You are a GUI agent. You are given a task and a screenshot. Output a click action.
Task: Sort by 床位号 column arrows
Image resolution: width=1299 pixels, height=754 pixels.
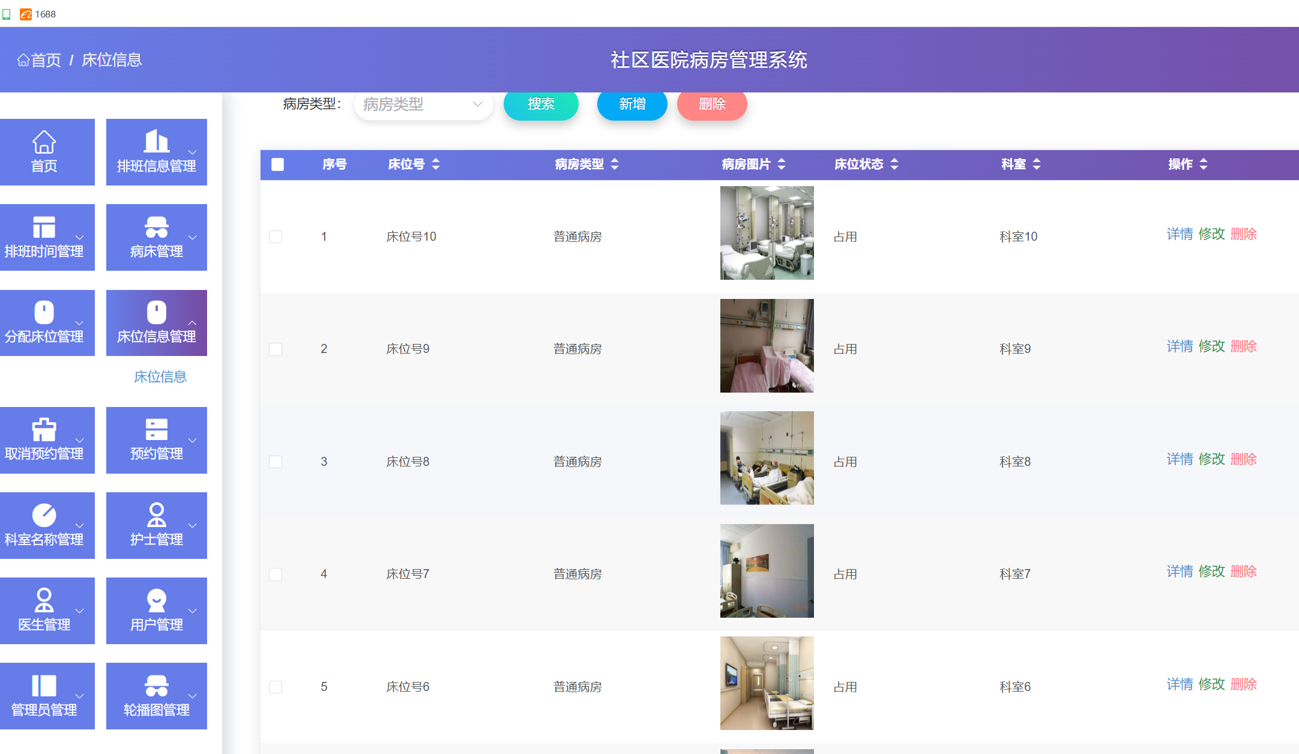tap(436, 164)
